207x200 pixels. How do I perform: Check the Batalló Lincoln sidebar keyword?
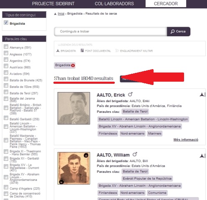coord(6,127)
